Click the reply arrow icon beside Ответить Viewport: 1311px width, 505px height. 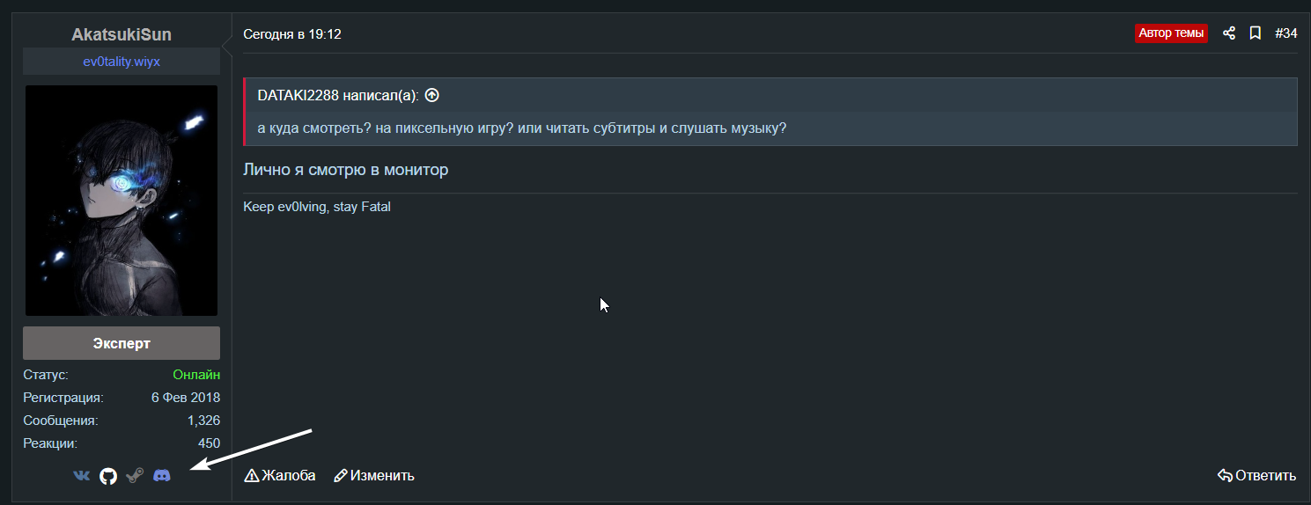pyautogui.click(x=1225, y=476)
